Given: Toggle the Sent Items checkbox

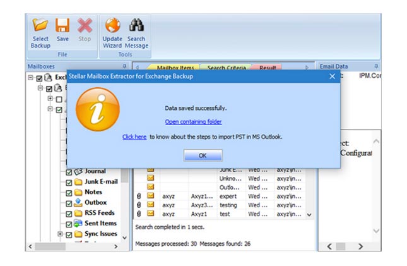Looking at the screenshot, I should tap(69, 224).
